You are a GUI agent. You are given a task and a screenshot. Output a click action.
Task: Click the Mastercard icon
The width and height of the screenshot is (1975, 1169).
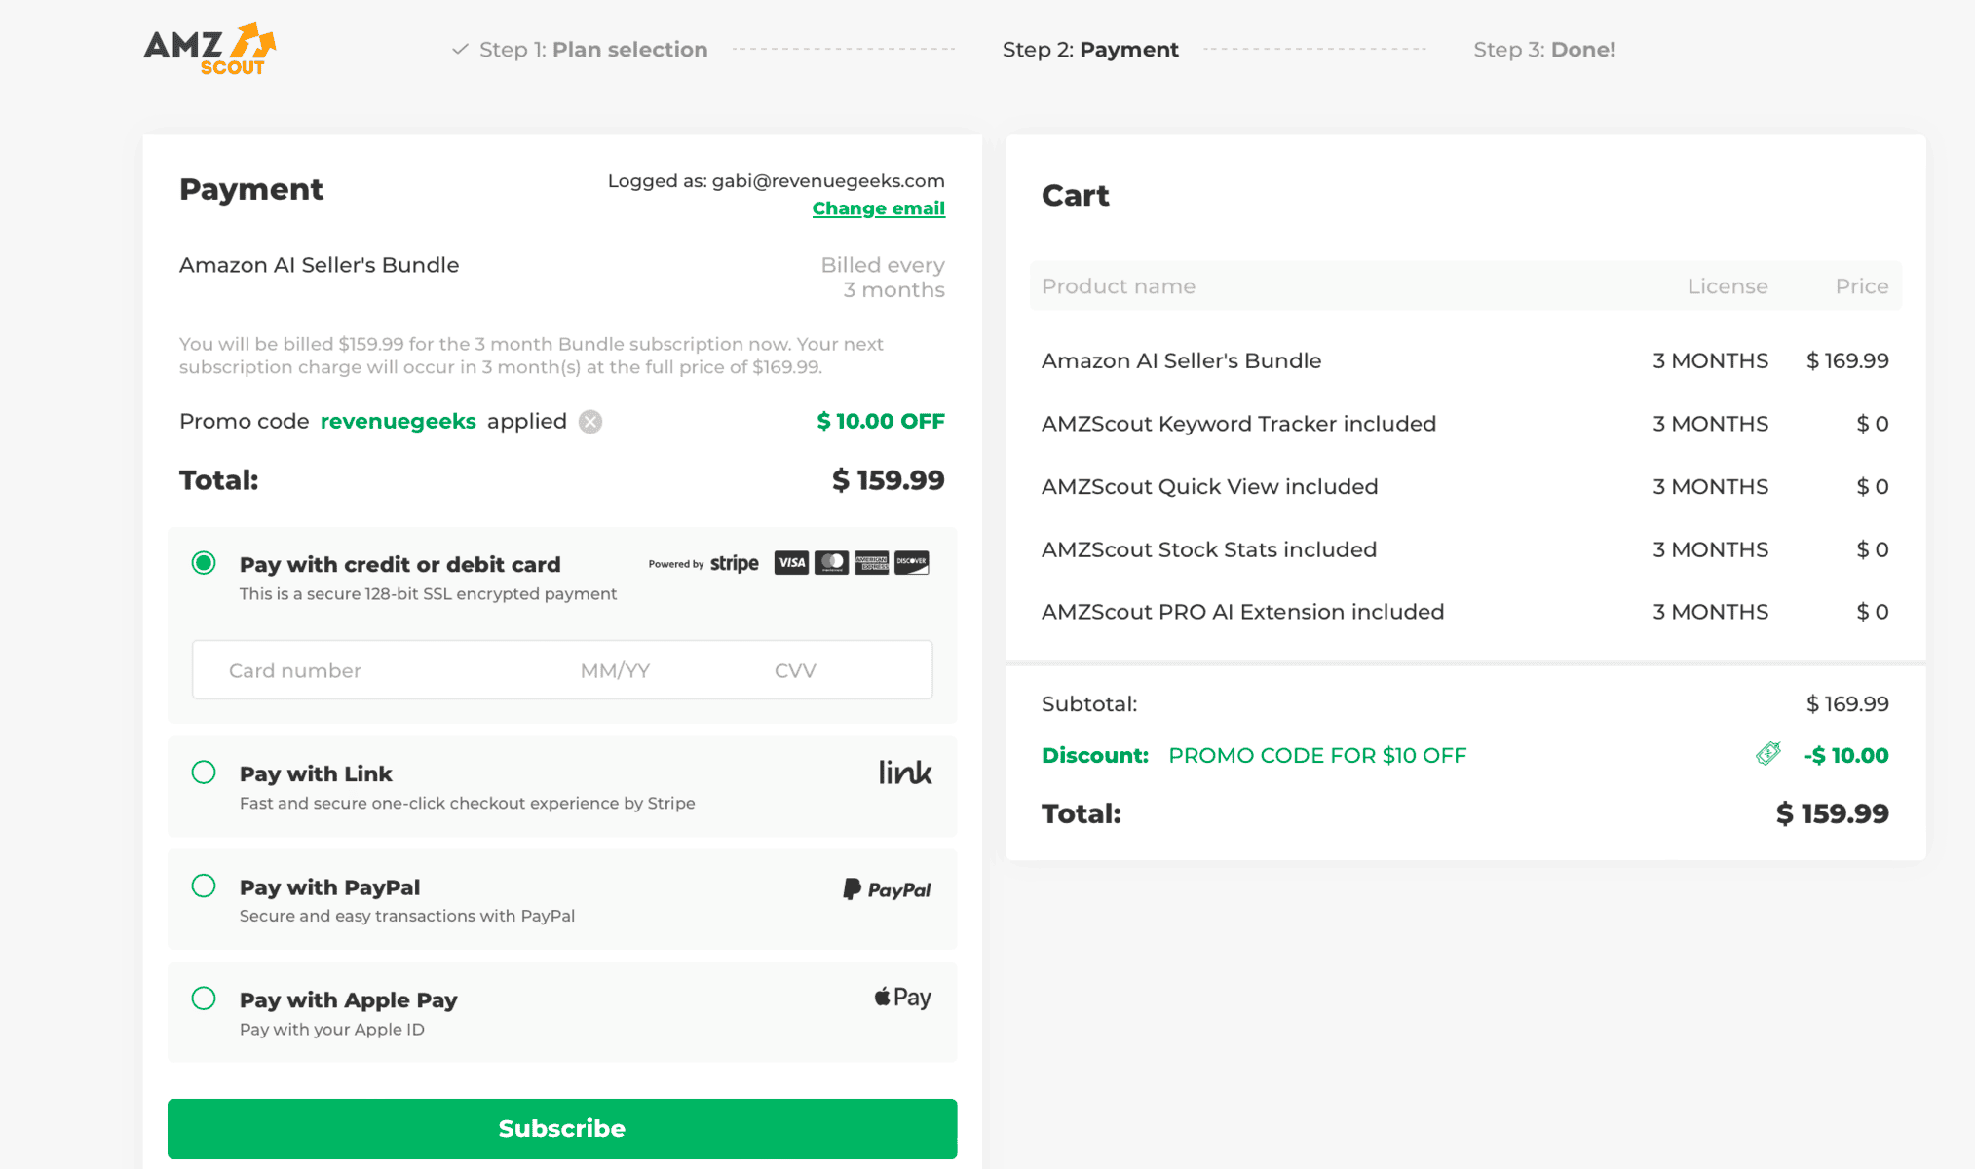pos(831,563)
